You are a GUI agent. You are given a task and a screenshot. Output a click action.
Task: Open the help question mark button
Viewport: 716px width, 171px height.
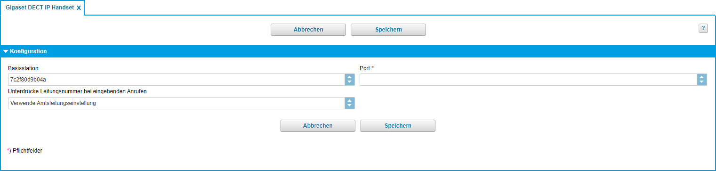703,28
